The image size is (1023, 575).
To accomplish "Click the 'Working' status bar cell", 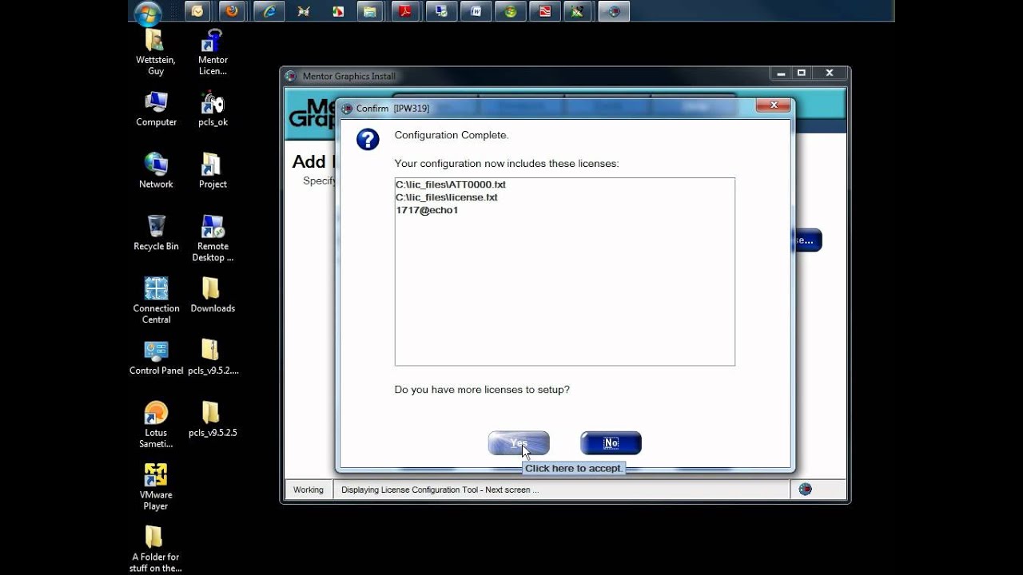I will (x=308, y=490).
